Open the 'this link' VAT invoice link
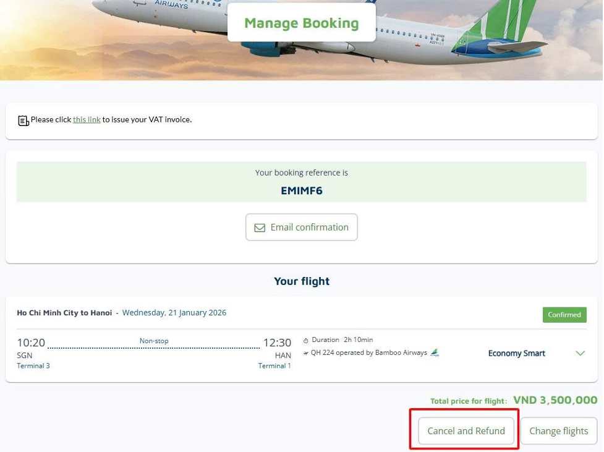Viewport: 604px width, 452px height. [87, 119]
